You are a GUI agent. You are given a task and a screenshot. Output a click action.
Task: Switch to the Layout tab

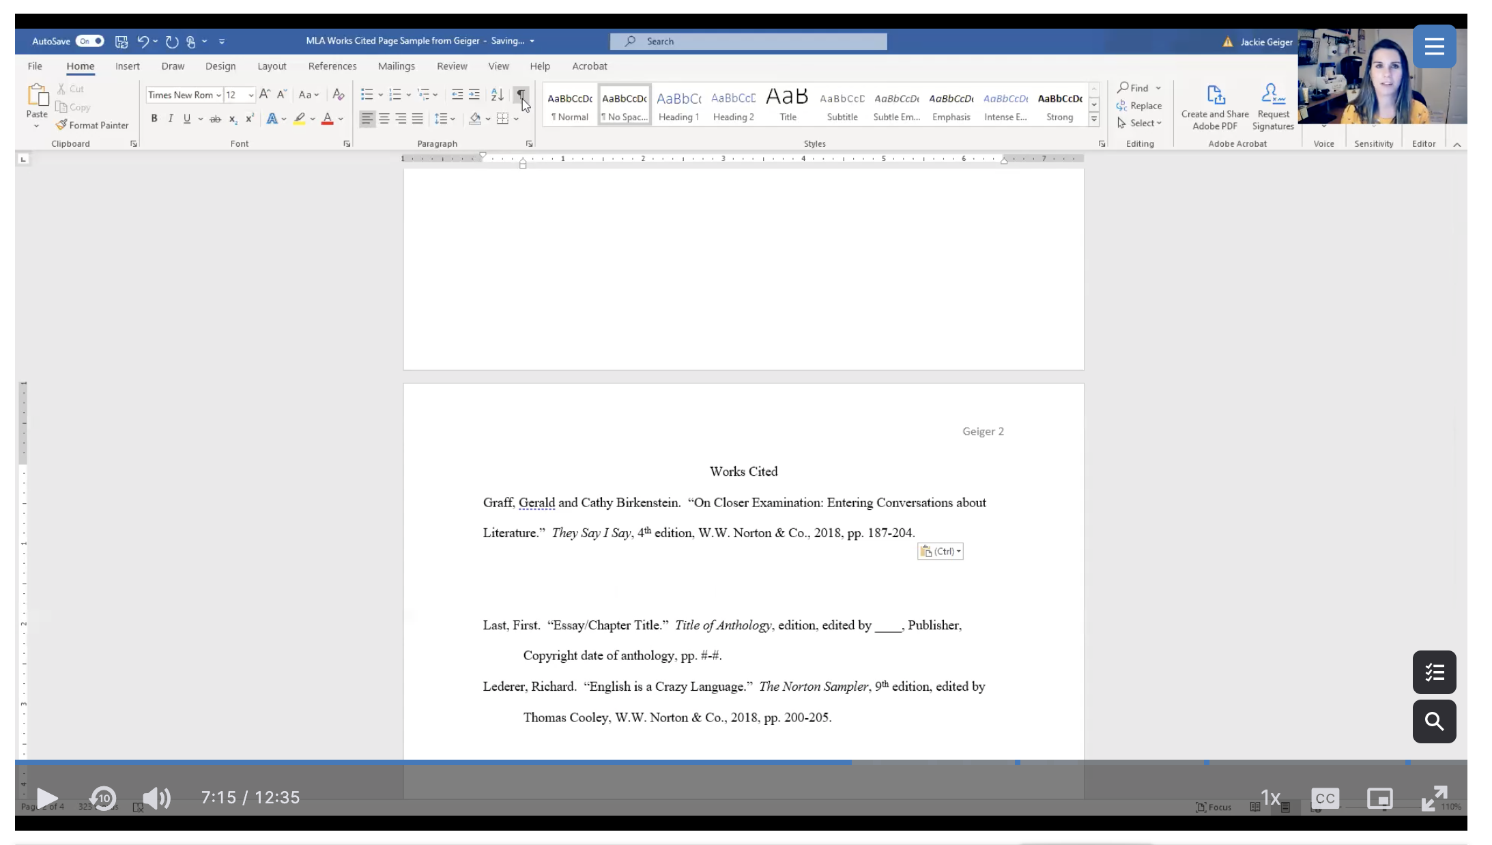(272, 66)
